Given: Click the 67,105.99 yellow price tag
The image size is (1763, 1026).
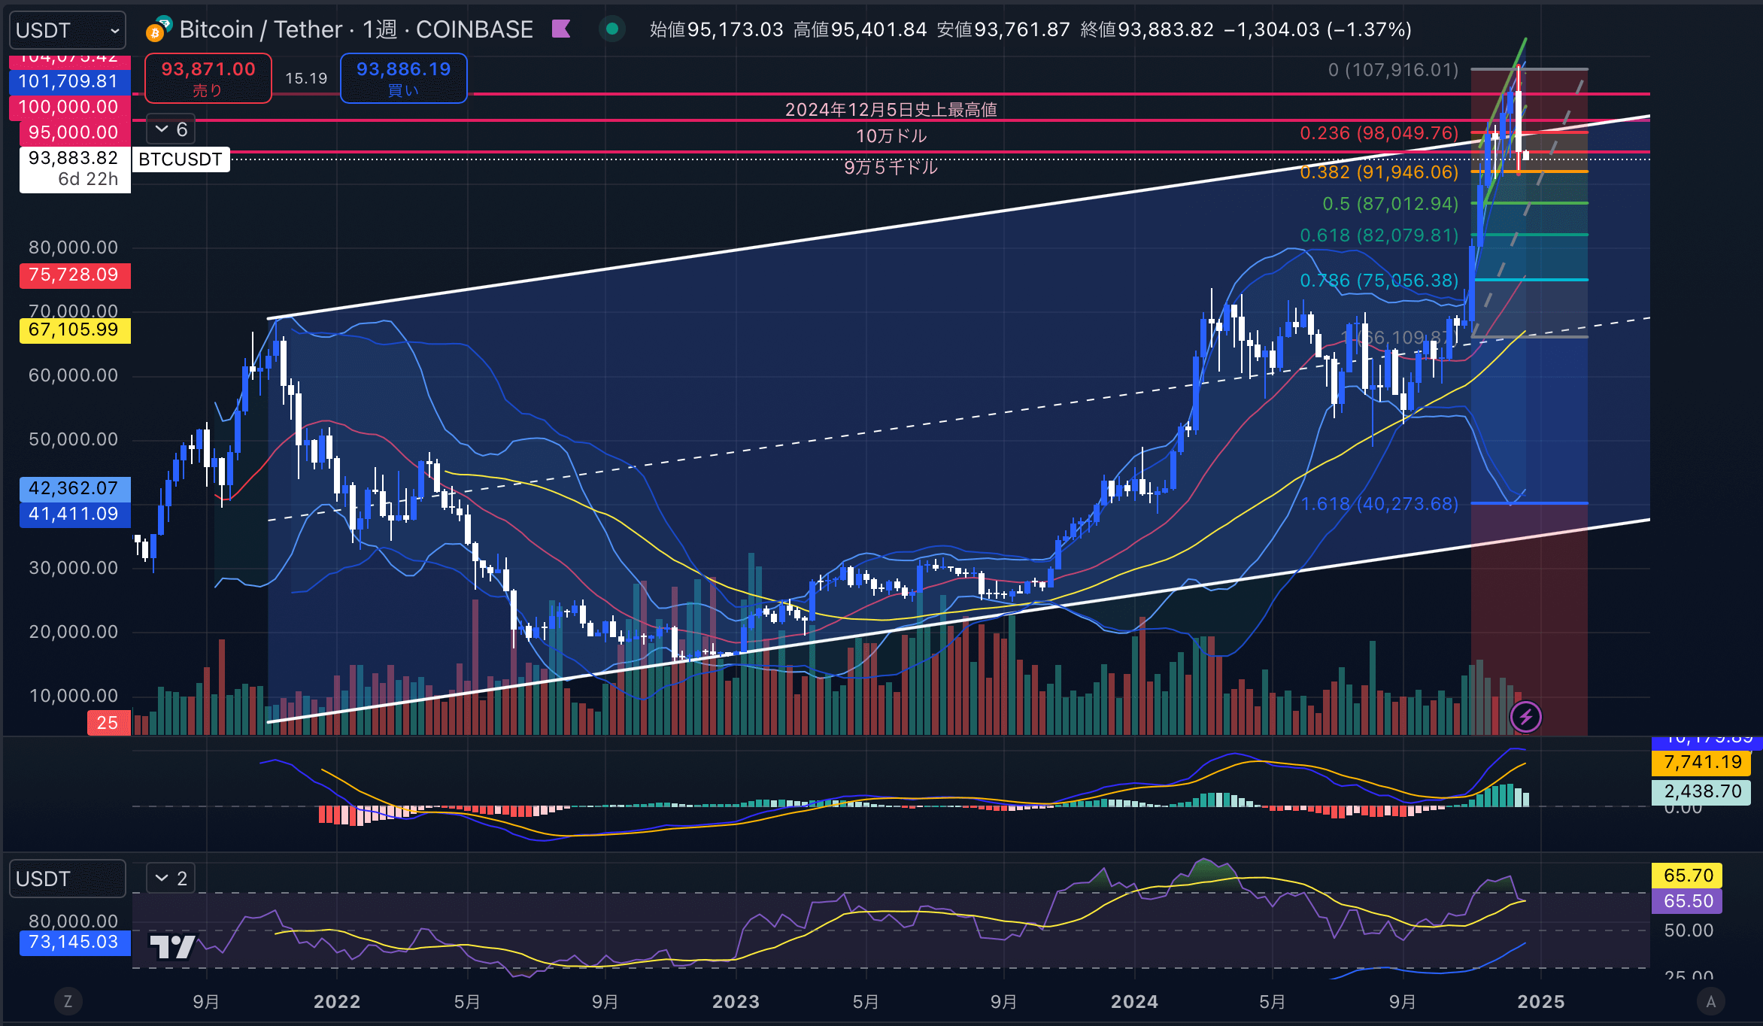Looking at the screenshot, I should (75, 330).
